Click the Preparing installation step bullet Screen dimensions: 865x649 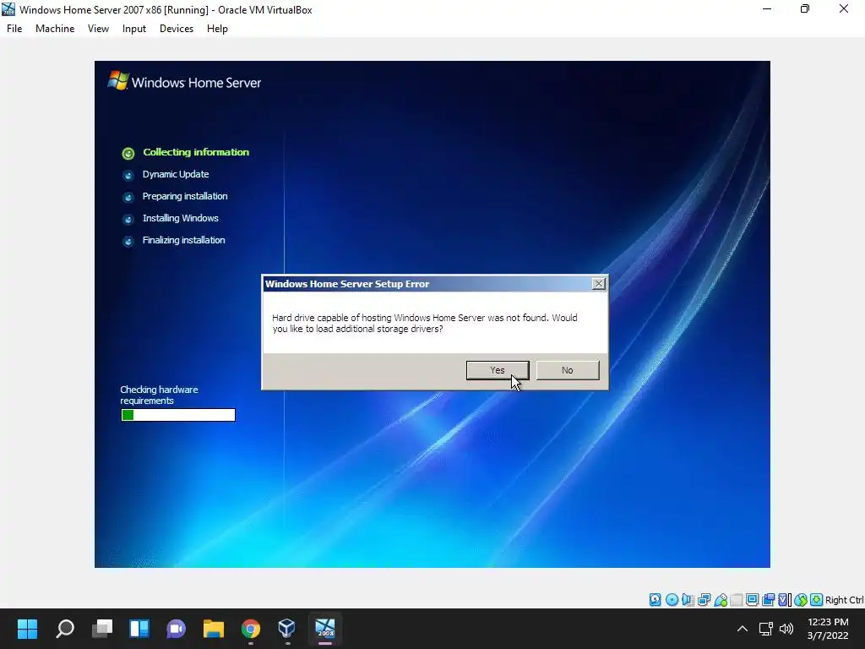(128, 198)
